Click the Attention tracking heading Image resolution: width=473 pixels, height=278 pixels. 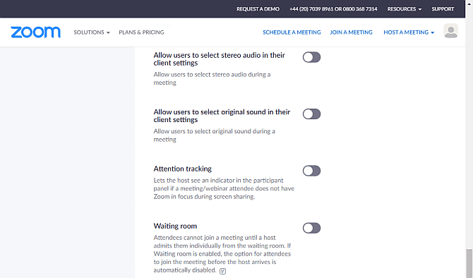183,169
